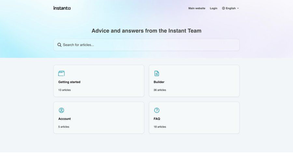Image resolution: width=293 pixels, height=157 pixels.
Task: Click the "5 articles" text
Action: click(x=64, y=127)
